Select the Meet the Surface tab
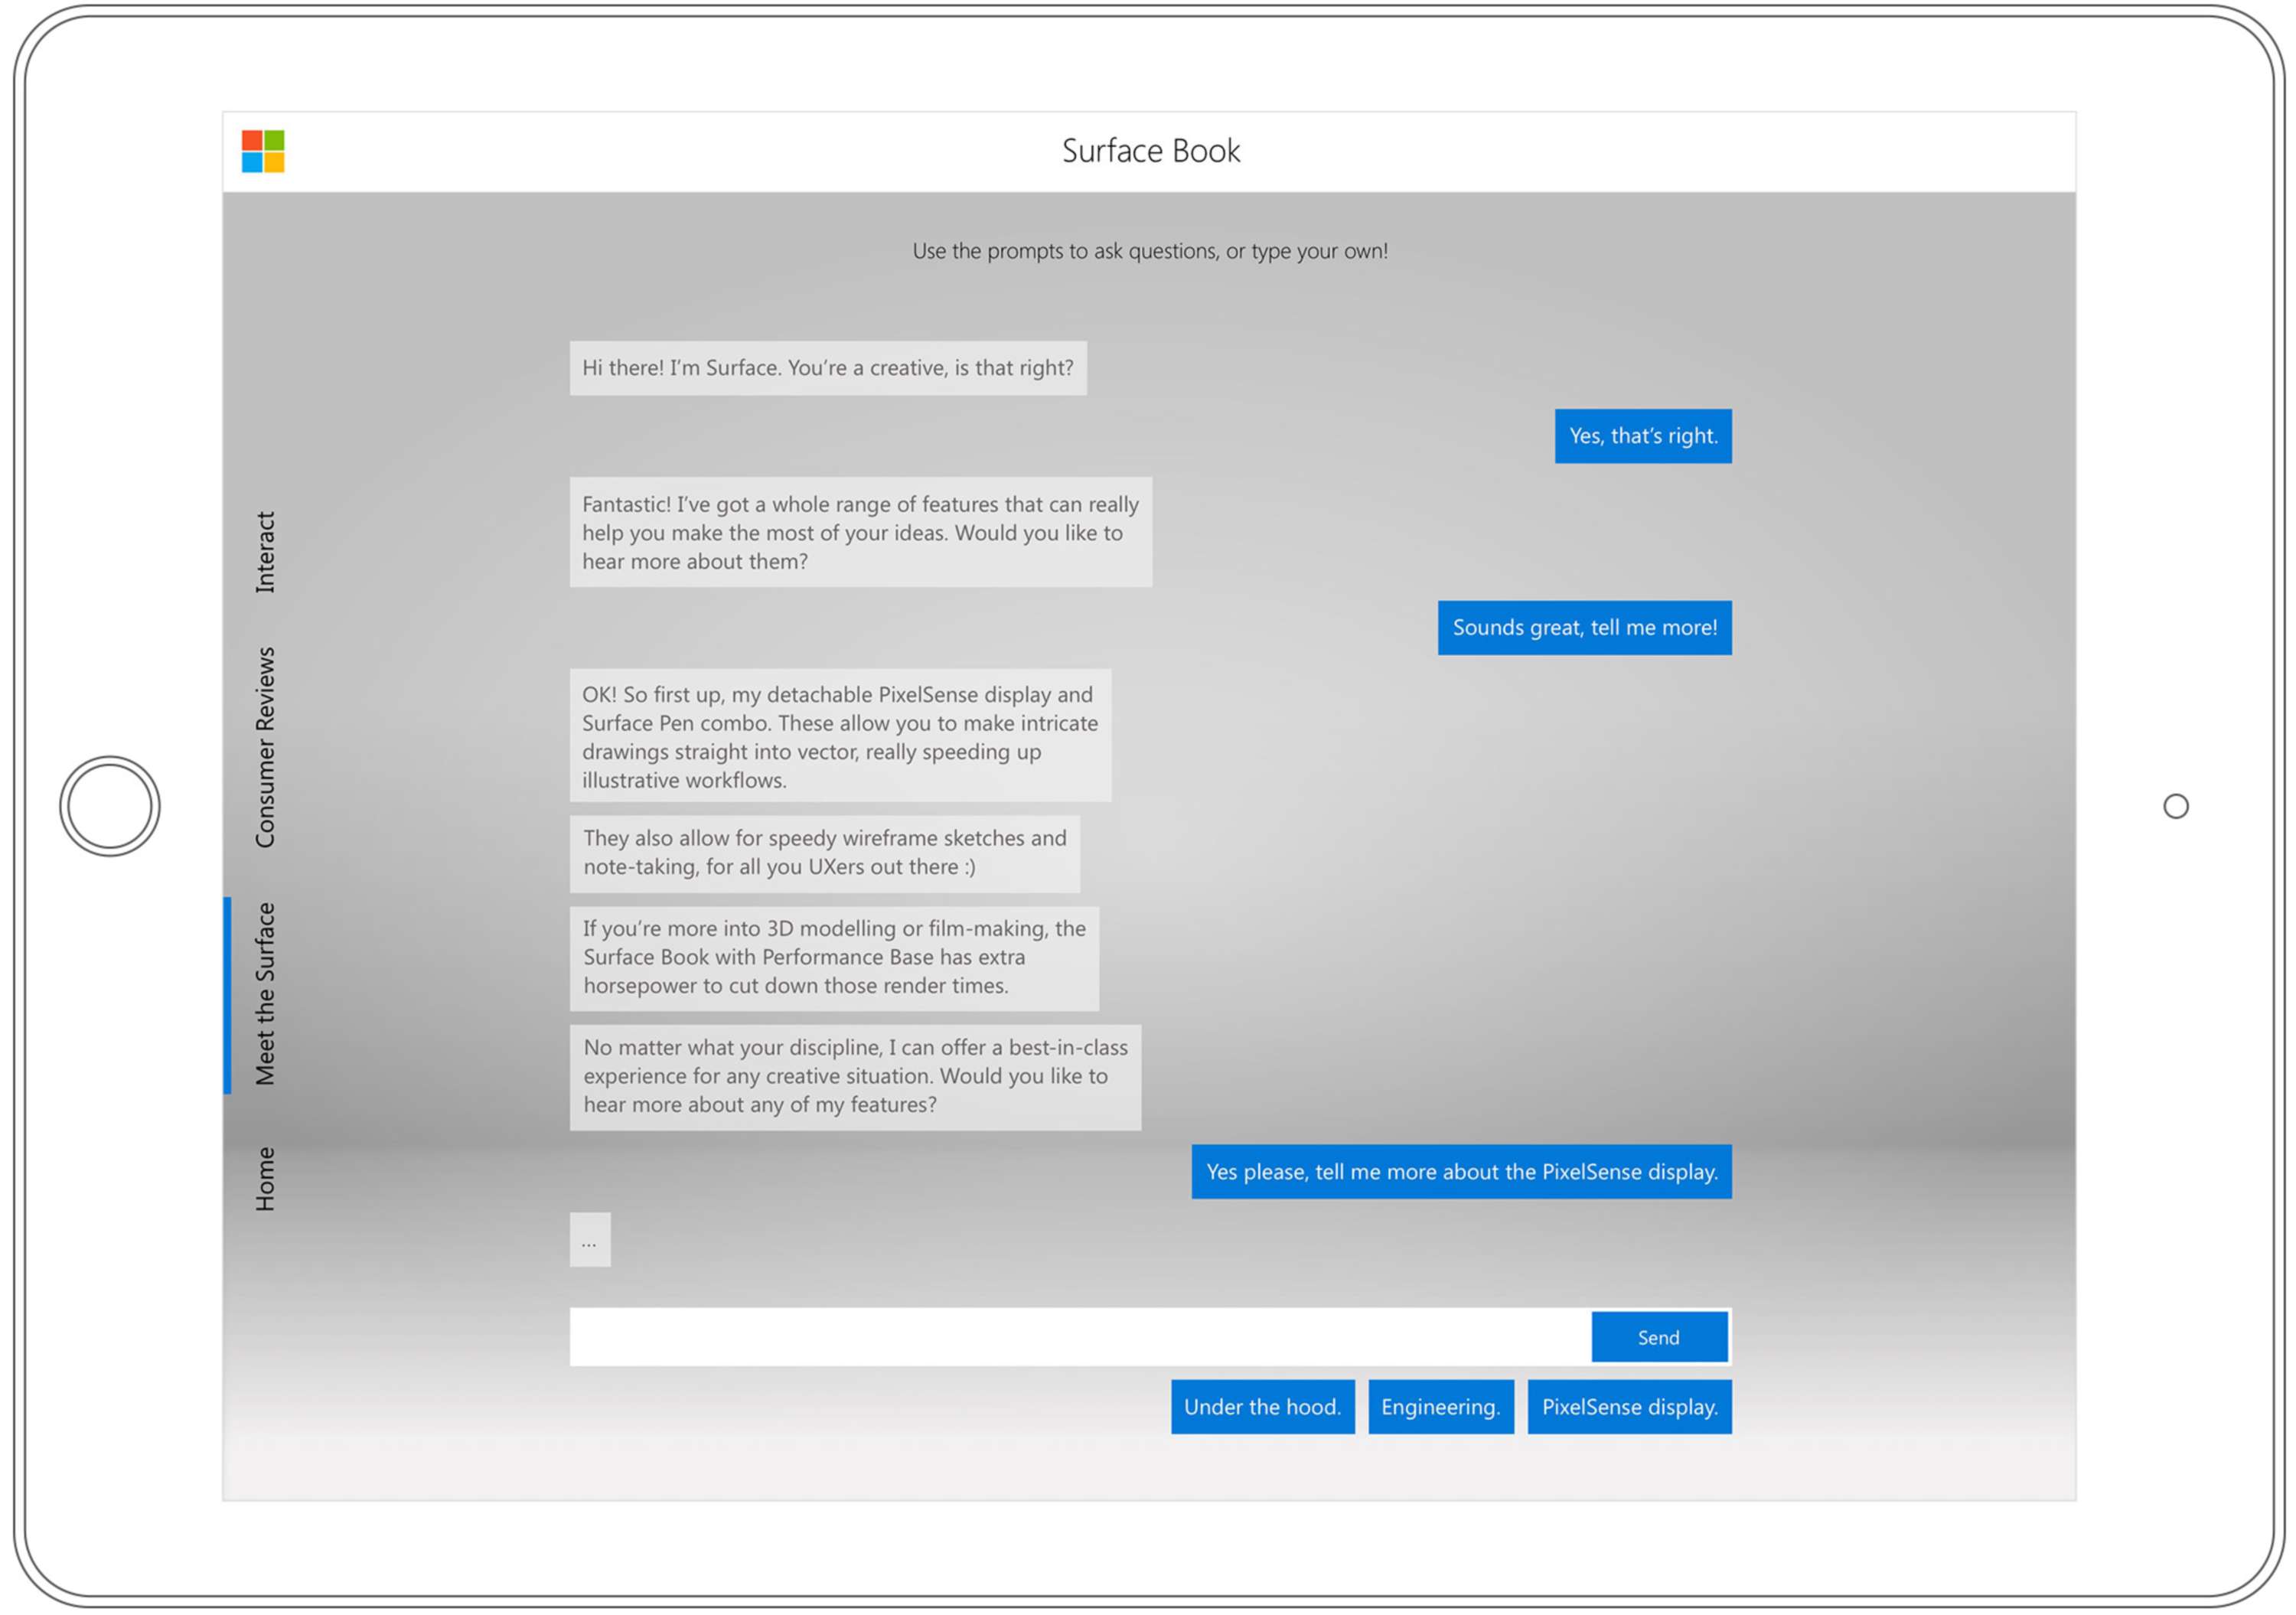2296x1615 pixels. [x=265, y=994]
